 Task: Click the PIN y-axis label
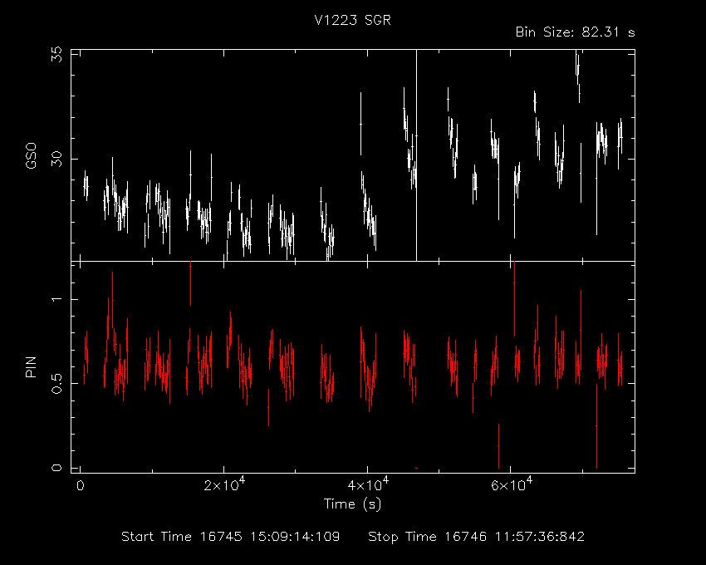pyautogui.click(x=31, y=366)
